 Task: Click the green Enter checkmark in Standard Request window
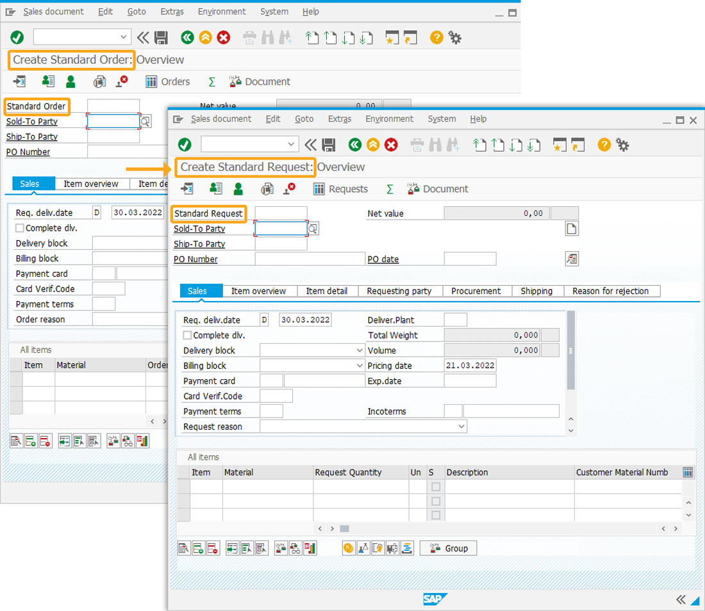pyautogui.click(x=185, y=145)
